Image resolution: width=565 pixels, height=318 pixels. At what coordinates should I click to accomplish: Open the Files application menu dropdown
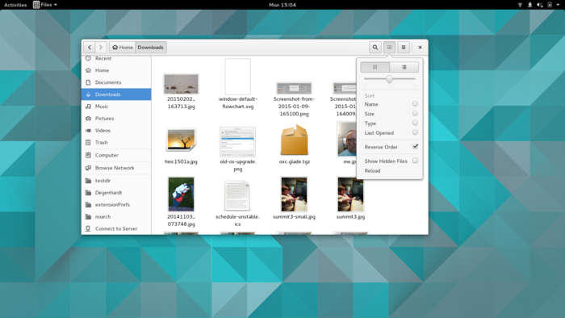tap(45, 5)
